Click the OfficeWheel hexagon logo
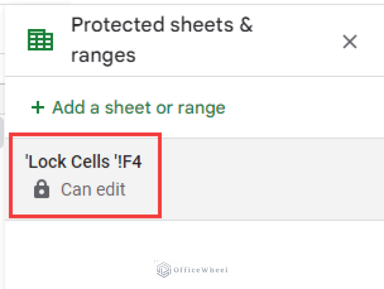384x289 pixels. 163,270
